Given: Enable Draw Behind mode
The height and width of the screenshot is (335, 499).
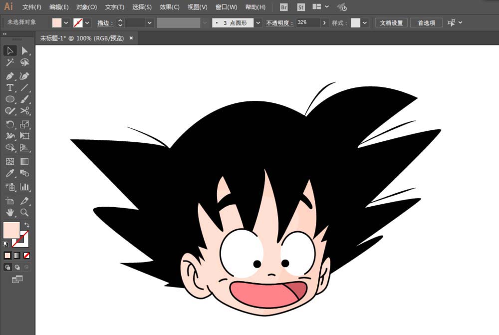Looking at the screenshot, I should pos(17,267).
